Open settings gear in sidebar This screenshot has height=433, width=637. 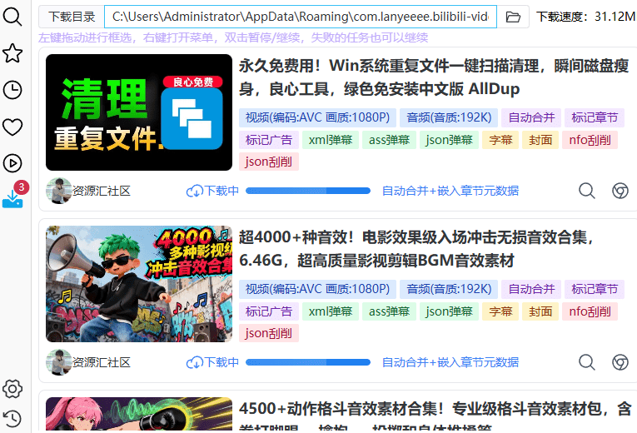[12, 389]
